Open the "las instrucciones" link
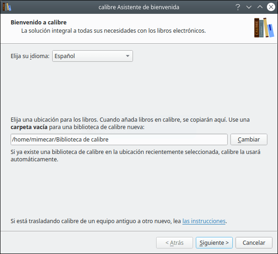Viewport: 278px width, 254px height. (204, 221)
